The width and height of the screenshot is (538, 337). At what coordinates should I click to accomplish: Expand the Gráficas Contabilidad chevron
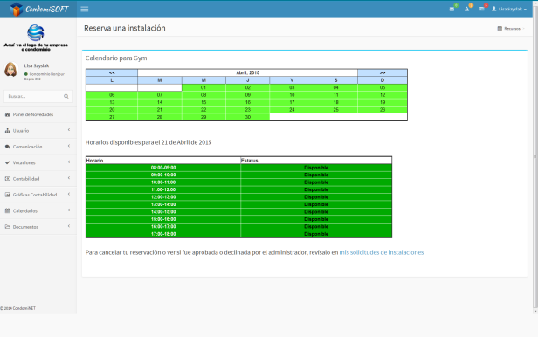[x=69, y=194]
